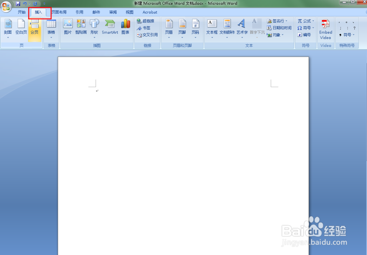
Task: Open the 审阅 ribbon tab
Action: pyautogui.click(x=113, y=12)
